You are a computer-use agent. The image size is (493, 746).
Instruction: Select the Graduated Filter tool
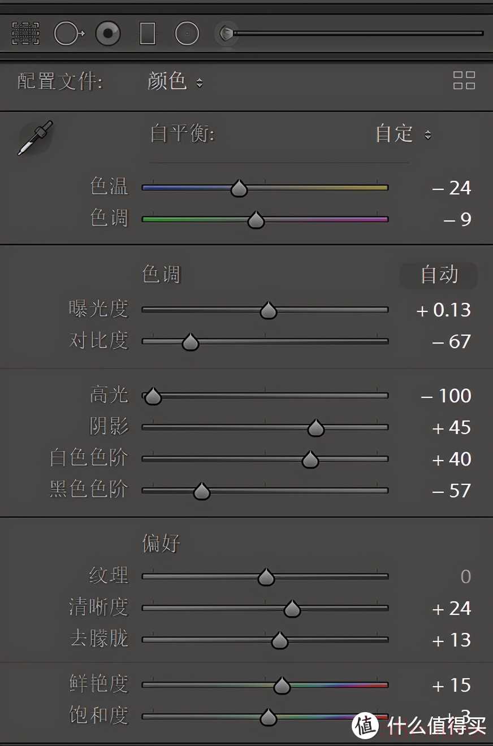tap(148, 34)
